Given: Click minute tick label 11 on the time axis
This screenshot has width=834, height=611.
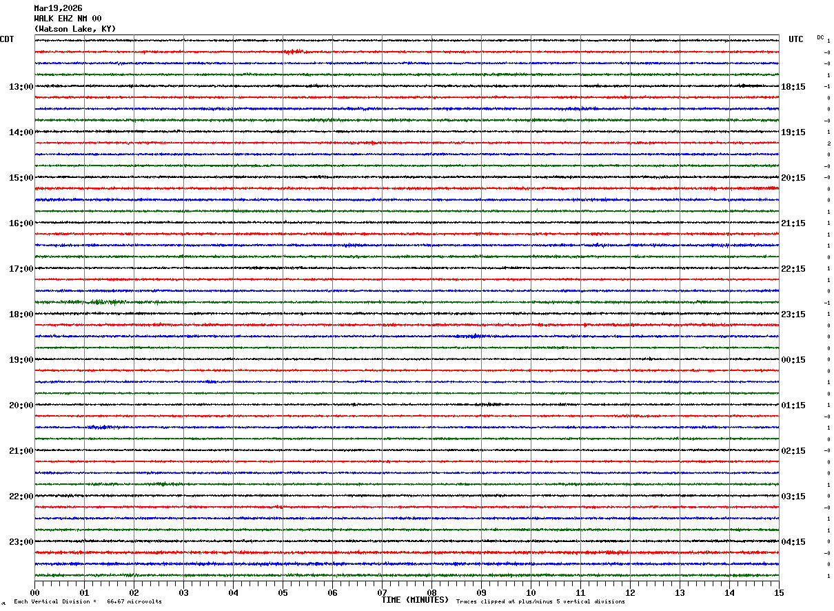Looking at the screenshot, I should click(x=580, y=592).
